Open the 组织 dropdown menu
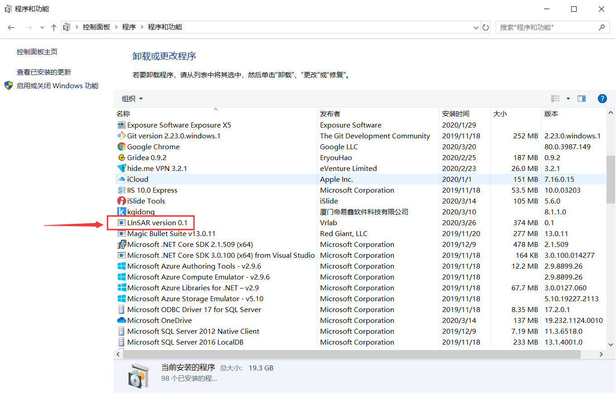616x393 pixels. pos(132,99)
